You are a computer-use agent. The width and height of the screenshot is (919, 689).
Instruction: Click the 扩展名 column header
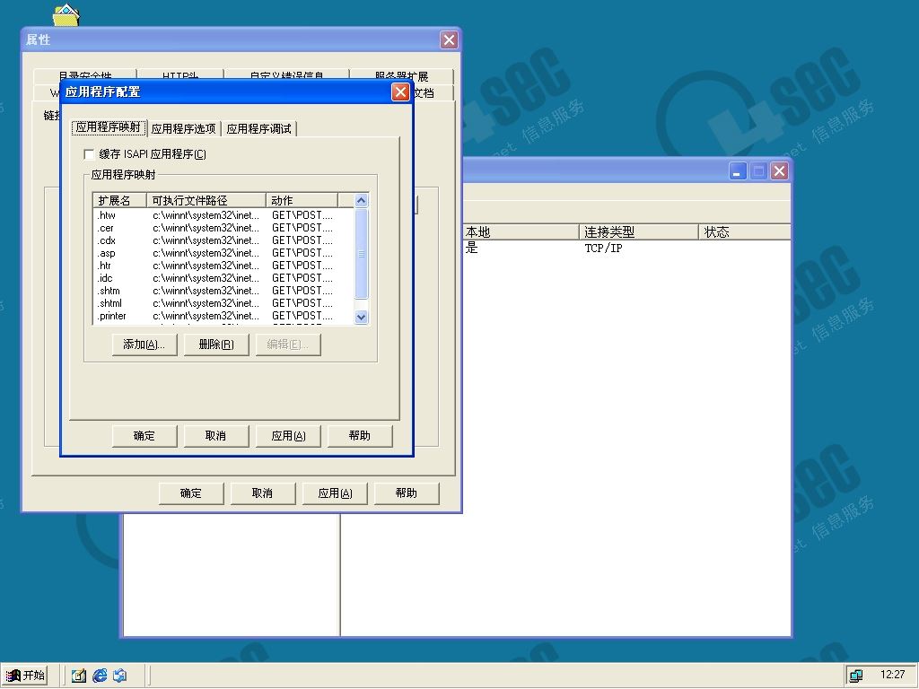tap(119, 200)
